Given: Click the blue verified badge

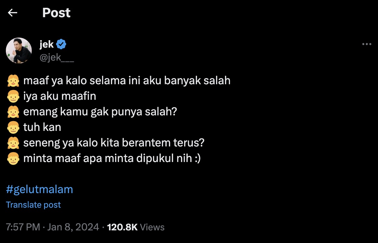Looking at the screenshot, I should [x=61, y=44].
